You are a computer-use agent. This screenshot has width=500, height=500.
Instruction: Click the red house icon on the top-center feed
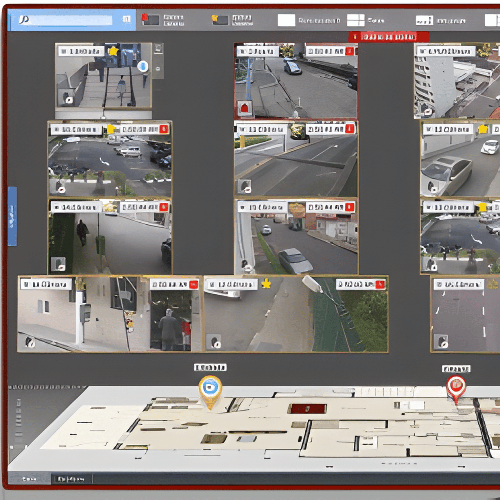[245, 108]
